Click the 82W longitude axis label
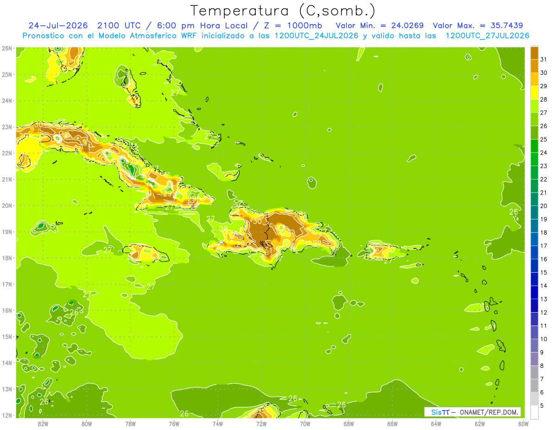This screenshot has width=556, height=430. coord(43,424)
